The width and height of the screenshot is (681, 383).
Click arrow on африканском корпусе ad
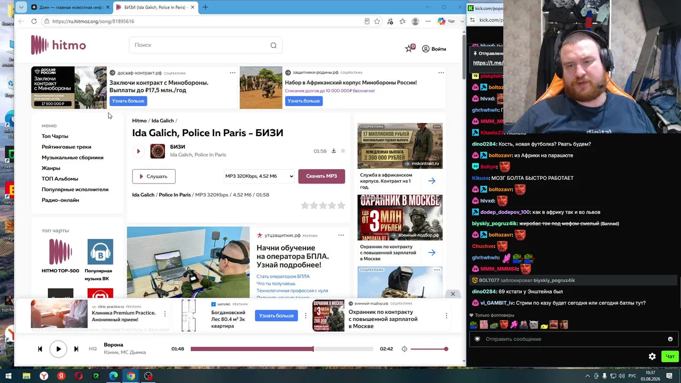pyautogui.click(x=431, y=181)
